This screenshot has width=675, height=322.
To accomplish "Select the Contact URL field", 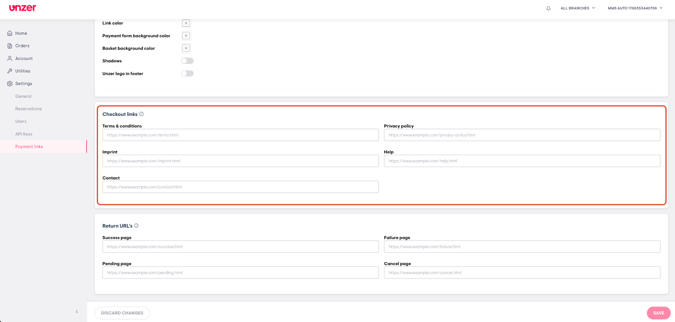I will click(241, 187).
